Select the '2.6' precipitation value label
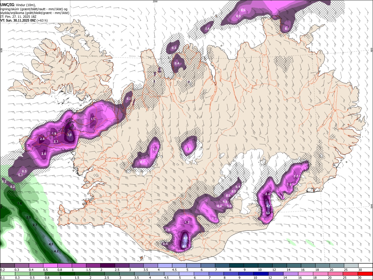The height and width of the screenshot is (280, 373). click(x=42, y=139)
